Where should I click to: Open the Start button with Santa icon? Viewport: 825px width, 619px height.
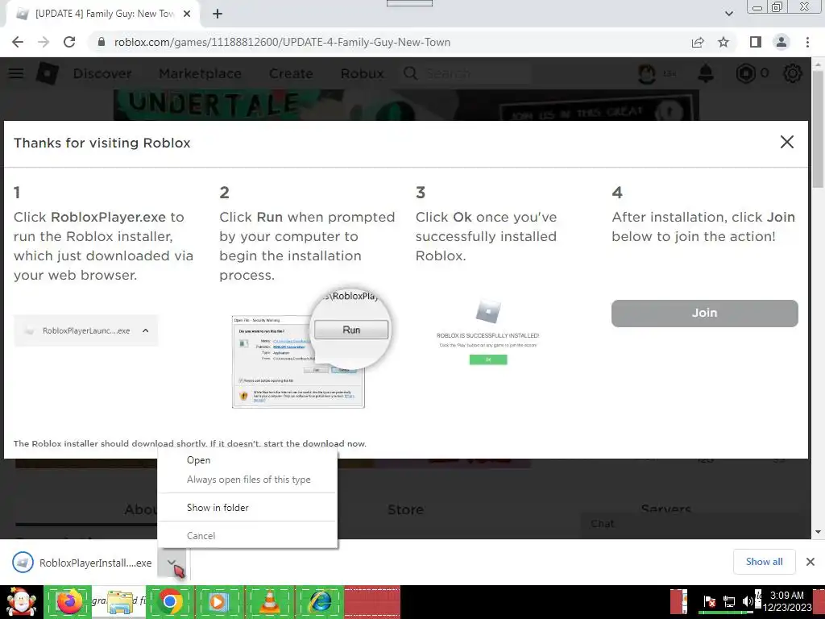(21, 602)
